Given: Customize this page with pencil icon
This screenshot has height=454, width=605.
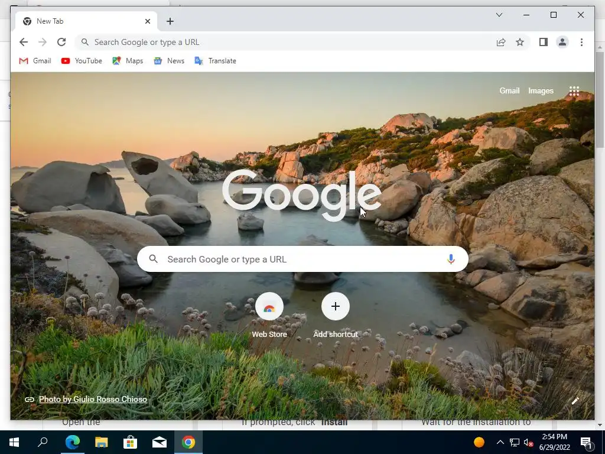Looking at the screenshot, I should coord(575,401).
